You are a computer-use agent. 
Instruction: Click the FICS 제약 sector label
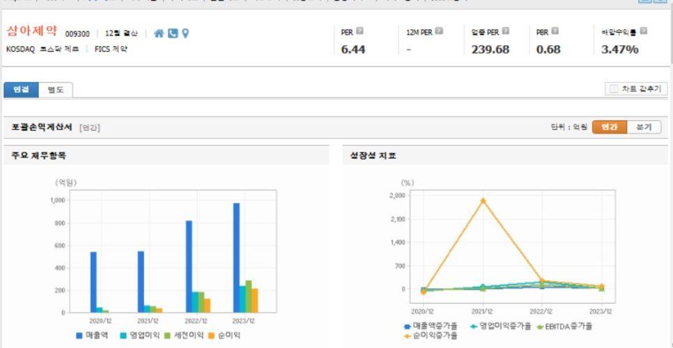pos(111,49)
